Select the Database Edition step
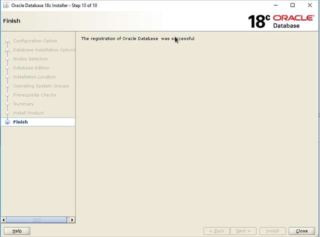 pos(31,68)
